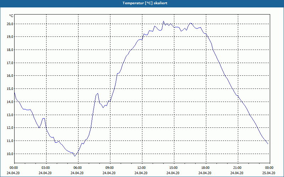Select the 20,0 temperature axis value

pos(10,24)
